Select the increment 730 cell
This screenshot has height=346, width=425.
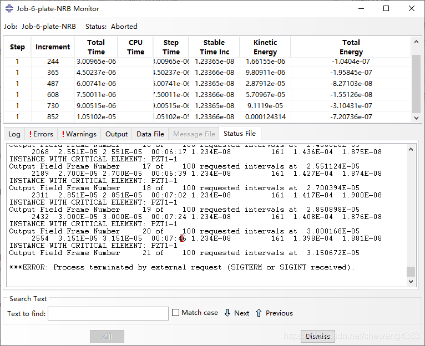[x=53, y=106]
